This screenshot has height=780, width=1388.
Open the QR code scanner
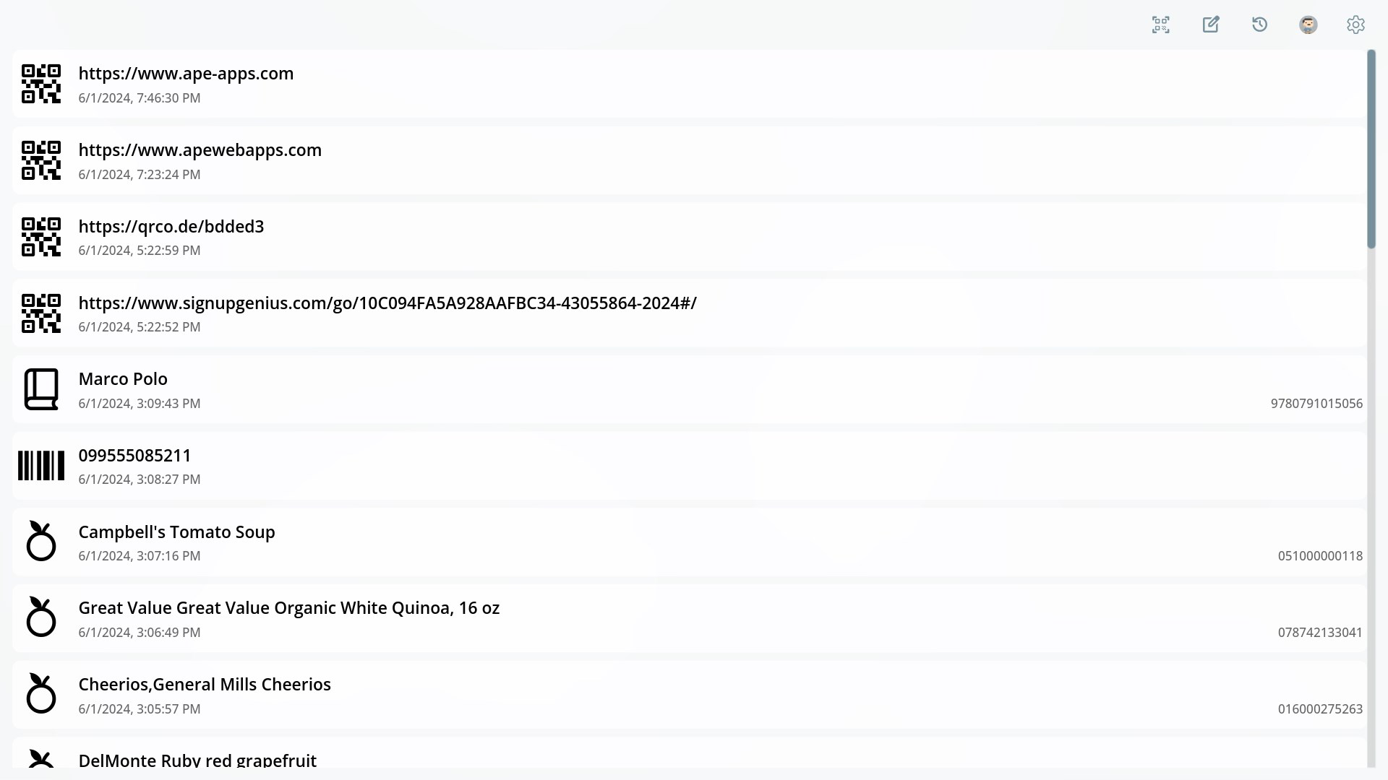(1161, 24)
